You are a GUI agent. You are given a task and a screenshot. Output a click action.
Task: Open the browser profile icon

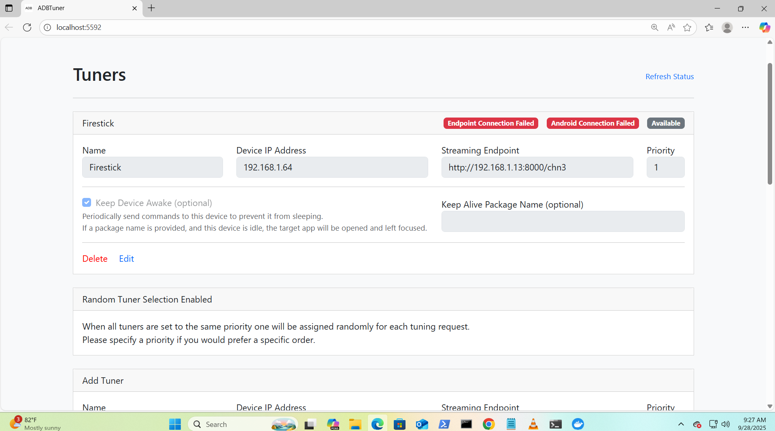coord(727,27)
